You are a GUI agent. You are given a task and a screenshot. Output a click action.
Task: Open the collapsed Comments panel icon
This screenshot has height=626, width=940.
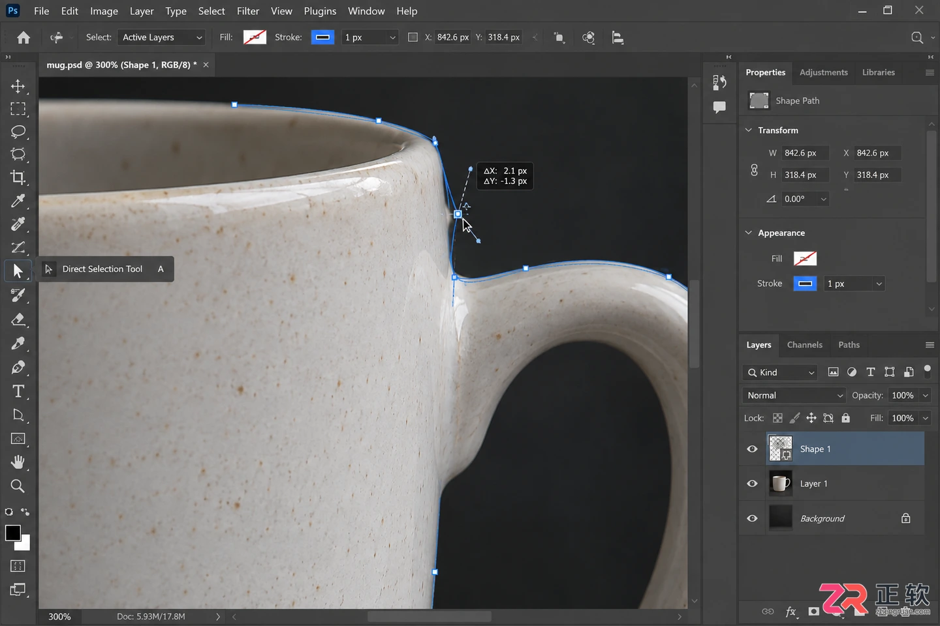pyautogui.click(x=719, y=107)
